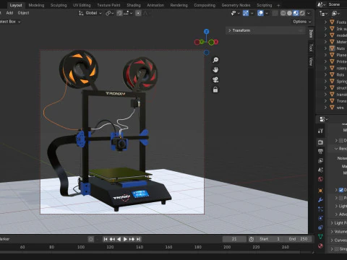
Task: Open the Object Data properties tab green triangle
Action: [x=320, y=237]
